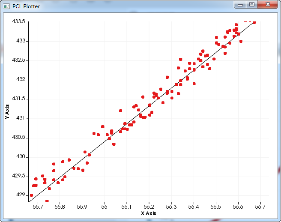Close the PCL Plotter window

coord(268,4)
